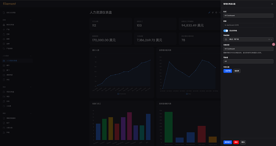The image size is (276, 146).
Task: Open project dashboard home icon in sidebar
Action: [x=4, y=92]
